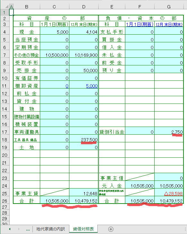The width and height of the screenshot is (187, 234).
Task: Select the column D header
Action: [x=84, y=7]
